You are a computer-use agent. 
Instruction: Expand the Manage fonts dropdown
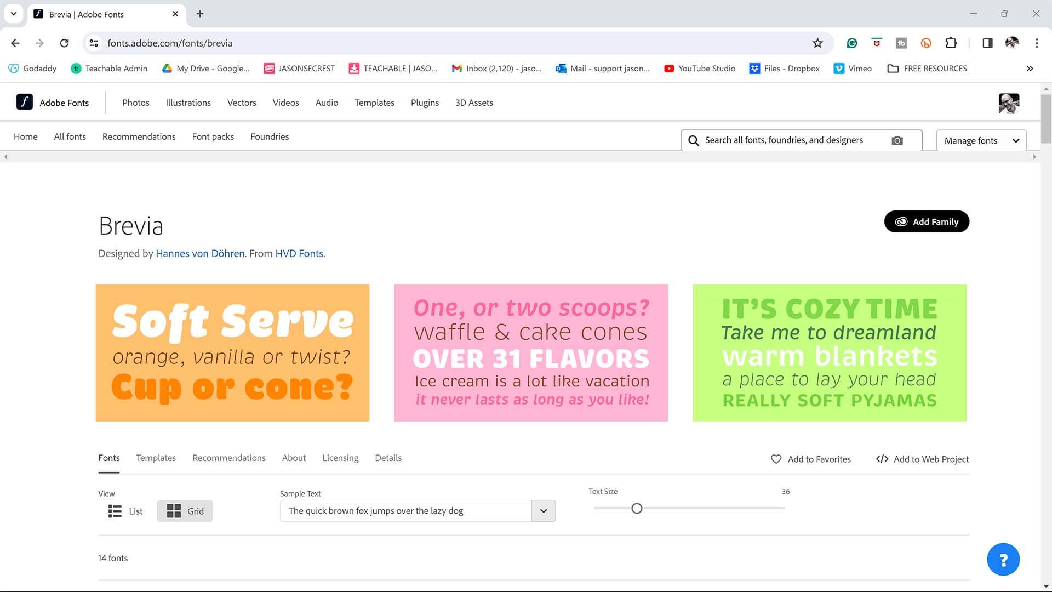981,141
